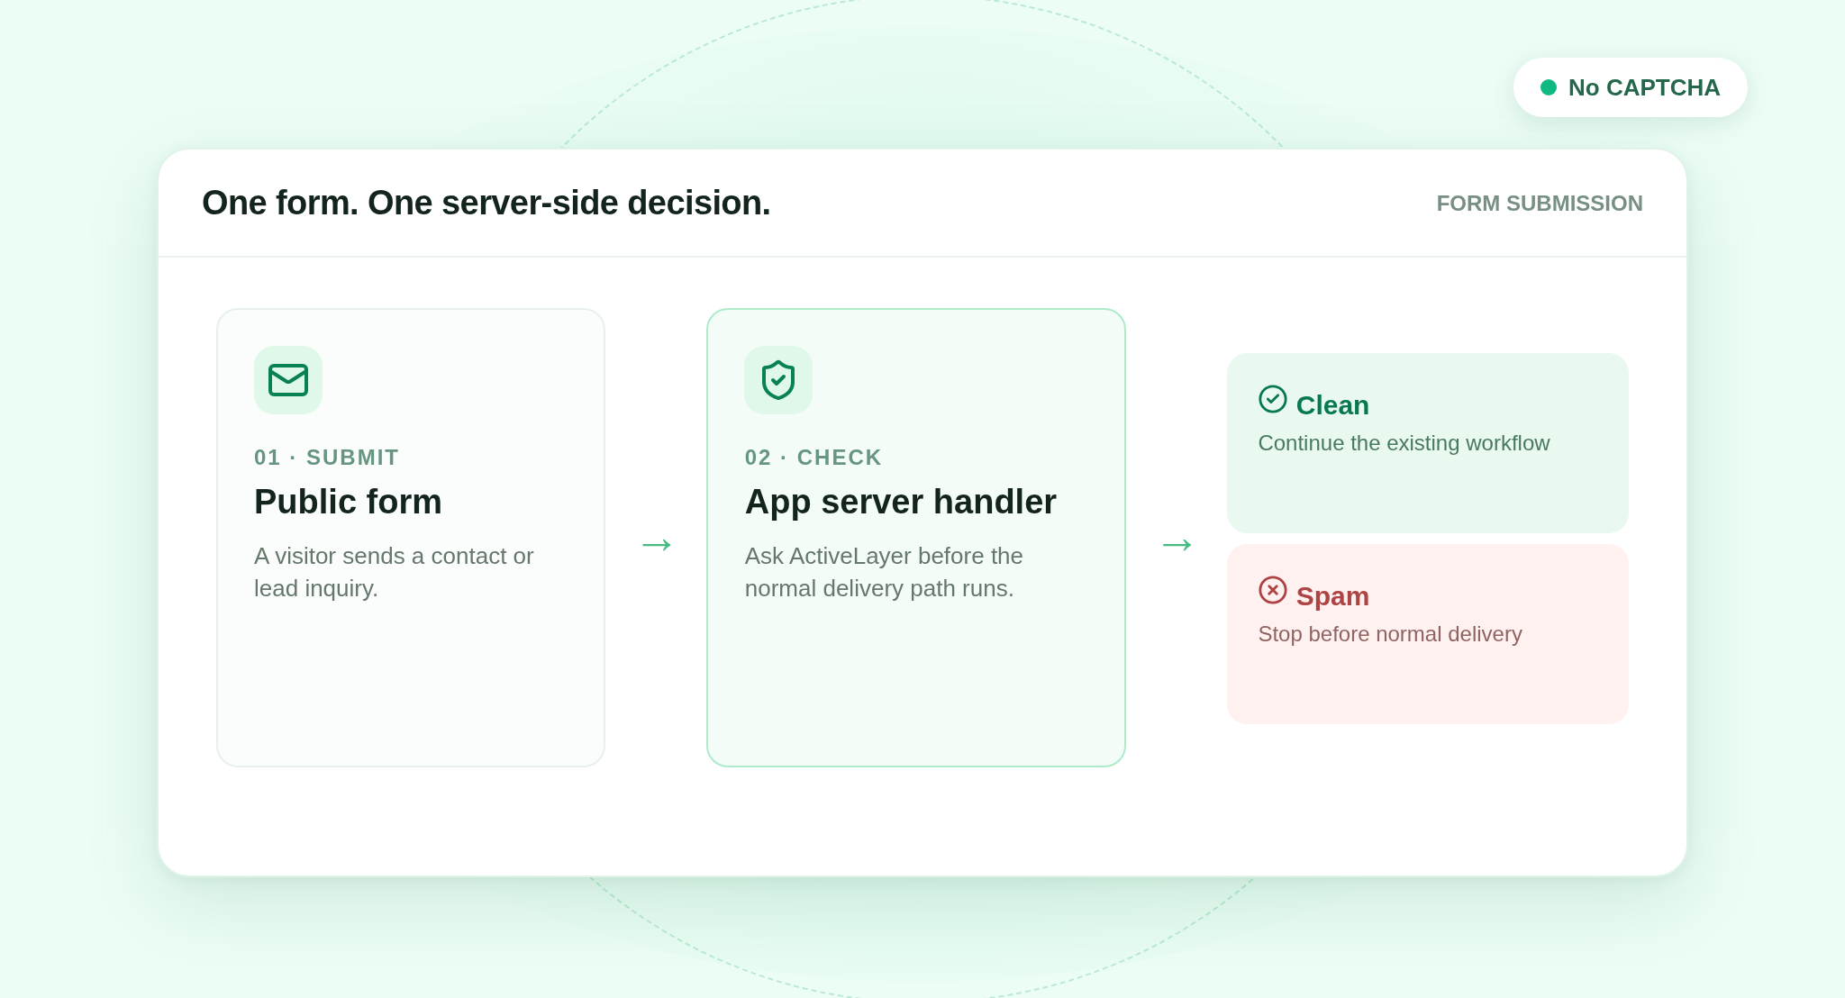Image resolution: width=1845 pixels, height=998 pixels.
Task: Click the App server handler title
Action: [x=901, y=502]
